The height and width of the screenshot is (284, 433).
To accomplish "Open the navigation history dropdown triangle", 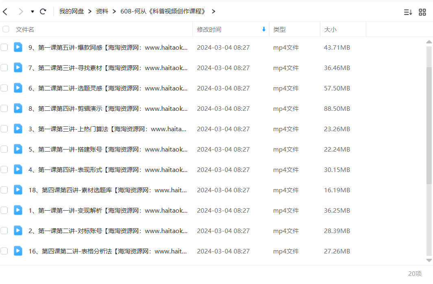I will click(32, 12).
